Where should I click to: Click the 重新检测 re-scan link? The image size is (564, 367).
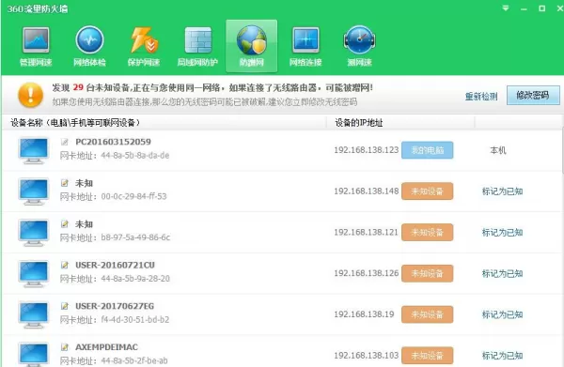[481, 97]
